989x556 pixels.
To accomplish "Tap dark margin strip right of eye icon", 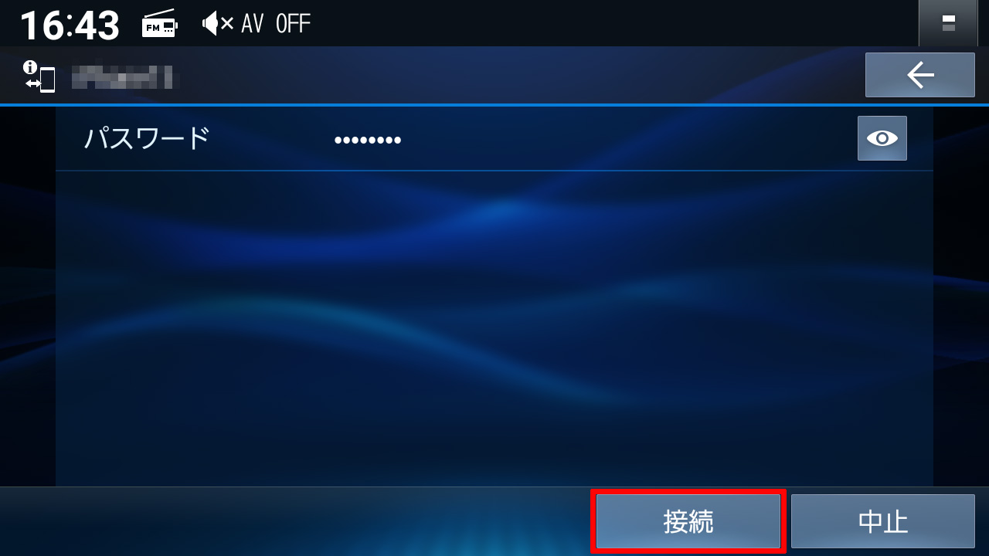I will tap(961, 296).
